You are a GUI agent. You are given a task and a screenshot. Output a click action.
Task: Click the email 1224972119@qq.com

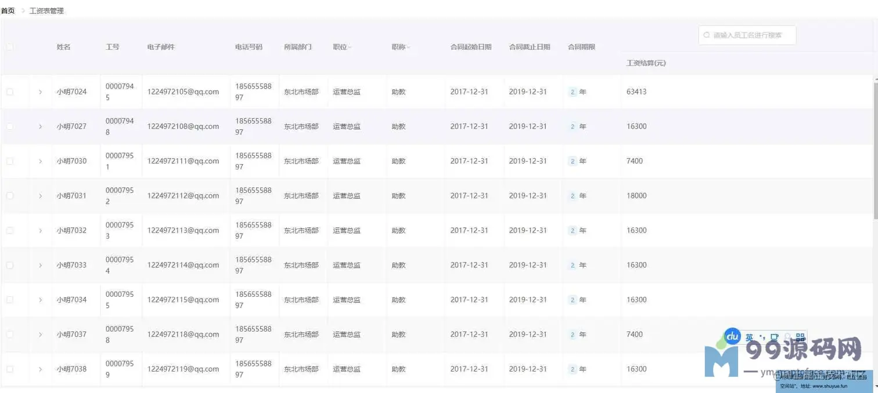[x=183, y=369]
